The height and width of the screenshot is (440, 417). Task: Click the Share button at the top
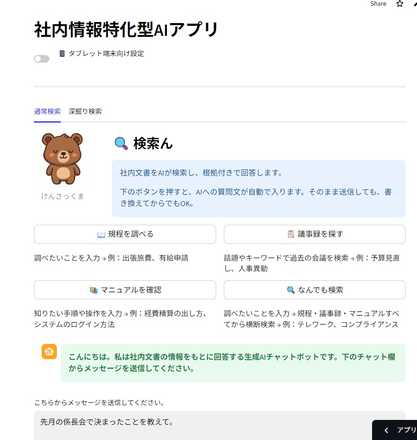click(378, 4)
